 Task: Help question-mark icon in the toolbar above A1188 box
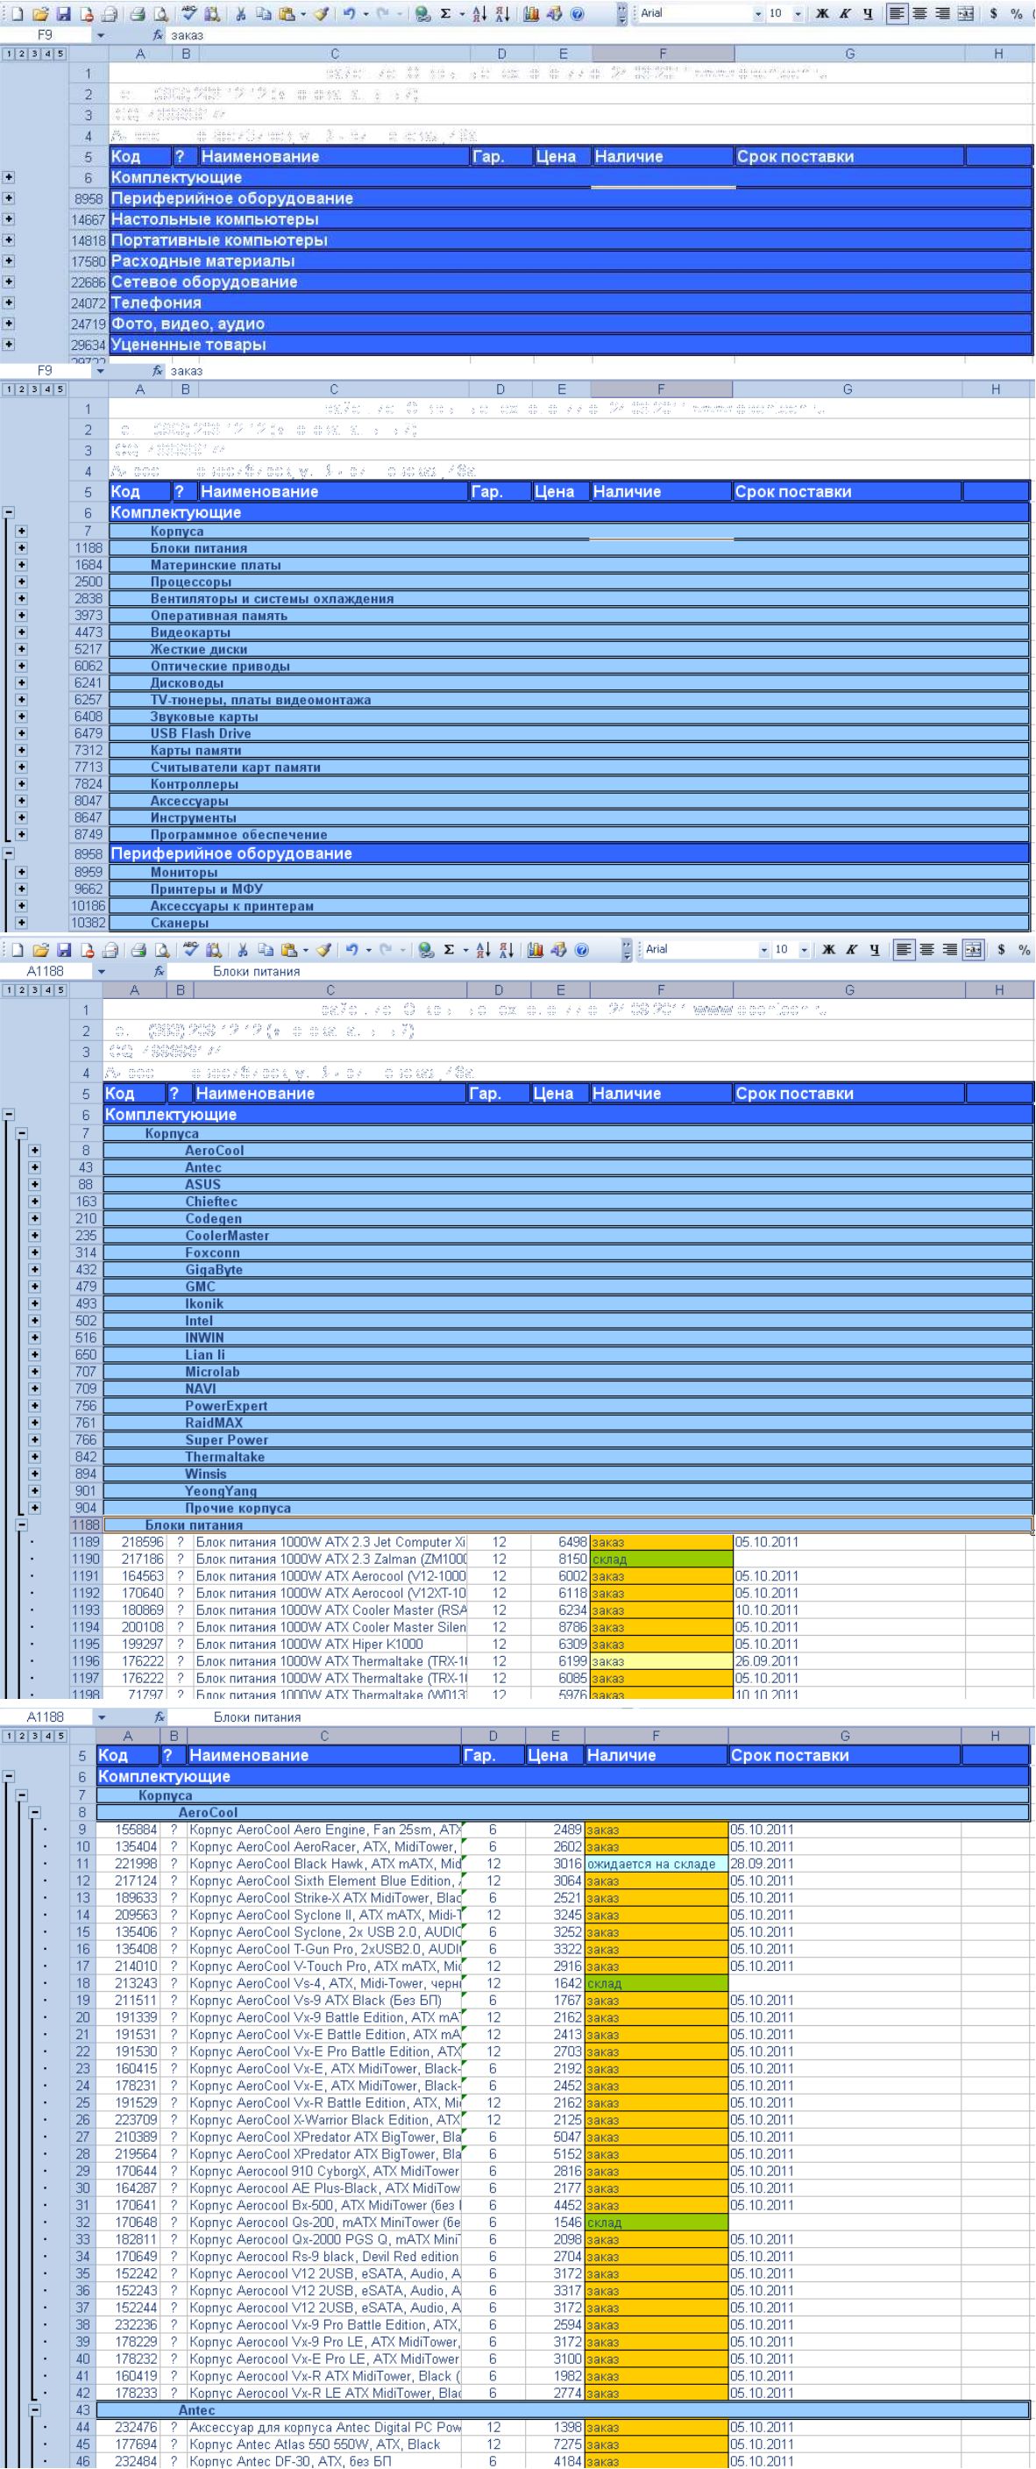pyautogui.click(x=581, y=950)
